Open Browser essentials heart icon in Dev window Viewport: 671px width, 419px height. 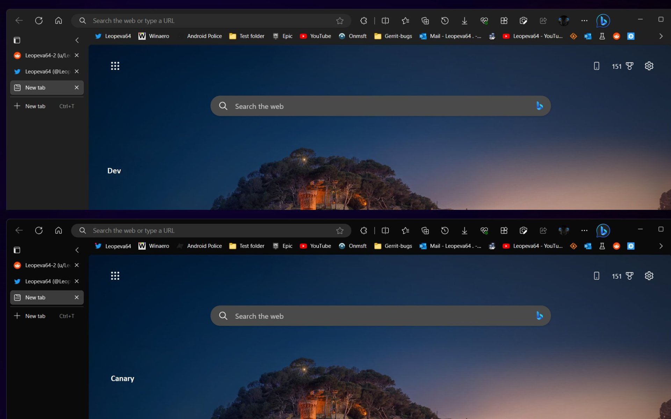pos(484,21)
